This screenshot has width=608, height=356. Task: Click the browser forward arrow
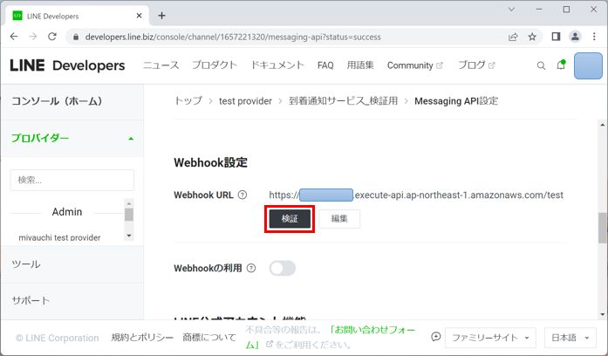pos(33,37)
